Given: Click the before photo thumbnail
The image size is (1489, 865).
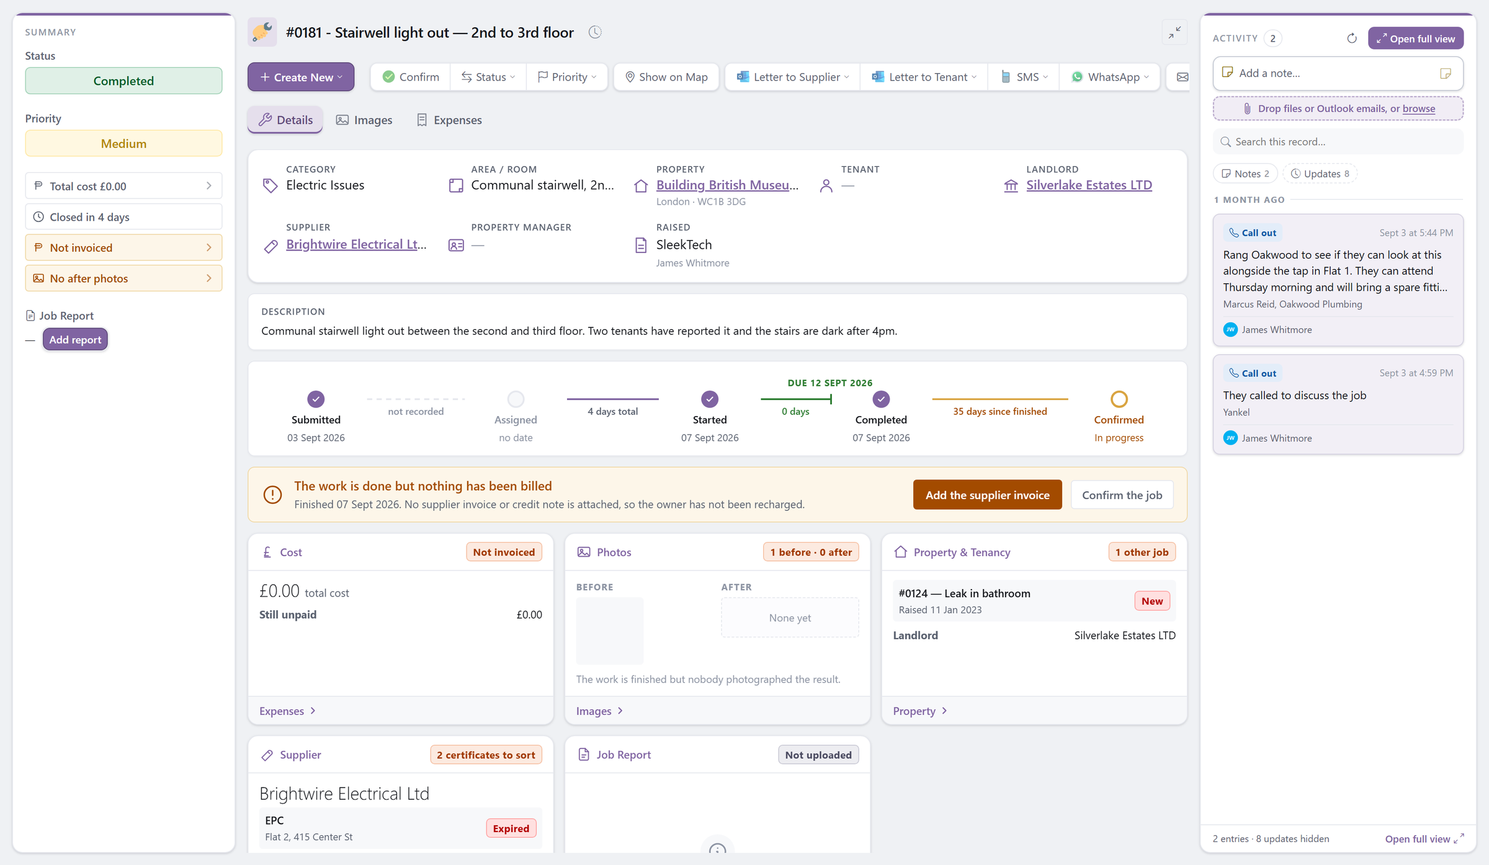Looking at the screenshot, I should click(x=610, y=631).
